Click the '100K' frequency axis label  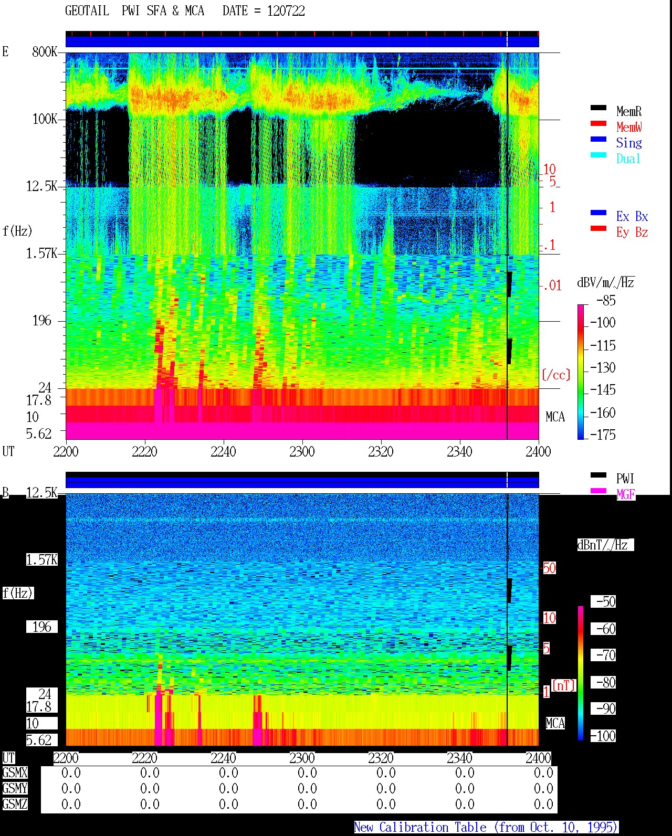point(45,119)
